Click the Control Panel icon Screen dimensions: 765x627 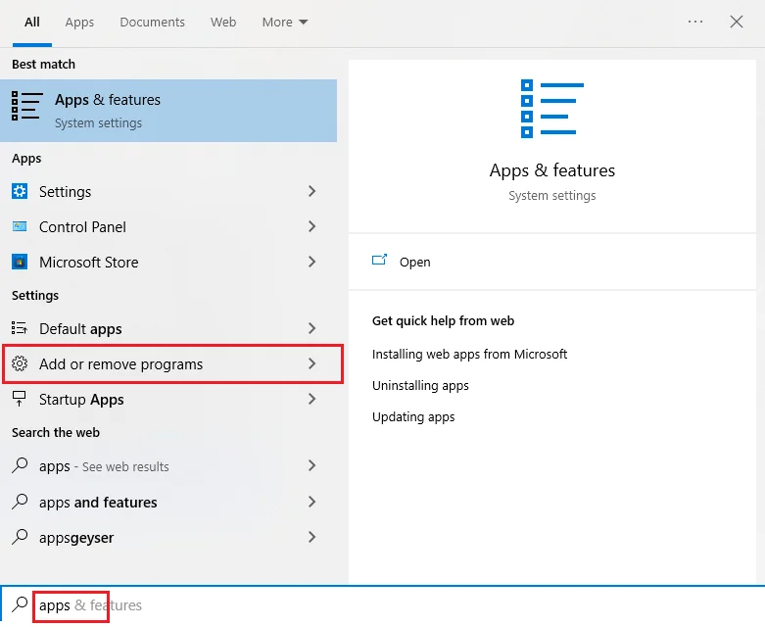tap(20, 226)
